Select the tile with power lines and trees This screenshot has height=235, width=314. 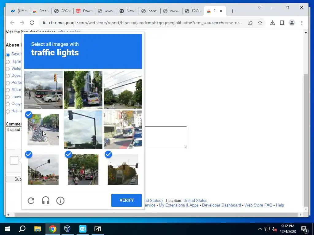tap(123, 90)
